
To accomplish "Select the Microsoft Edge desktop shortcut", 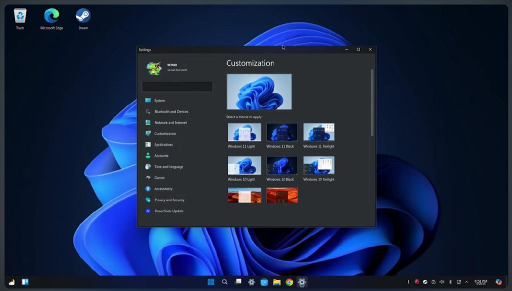I will [51, 19].
